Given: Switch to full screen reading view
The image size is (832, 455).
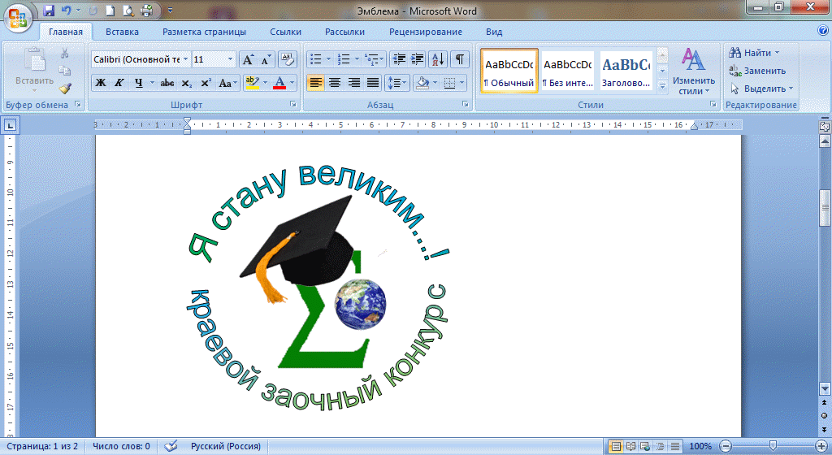Looking at the screenshot, I should (x=630, y=447).
